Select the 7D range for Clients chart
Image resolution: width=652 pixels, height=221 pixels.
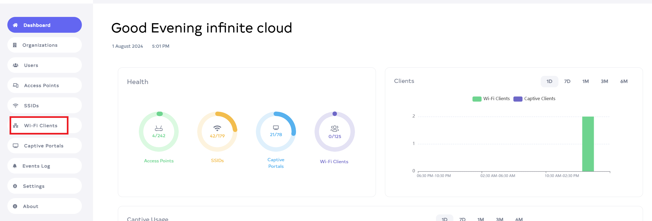pos(567,81)
